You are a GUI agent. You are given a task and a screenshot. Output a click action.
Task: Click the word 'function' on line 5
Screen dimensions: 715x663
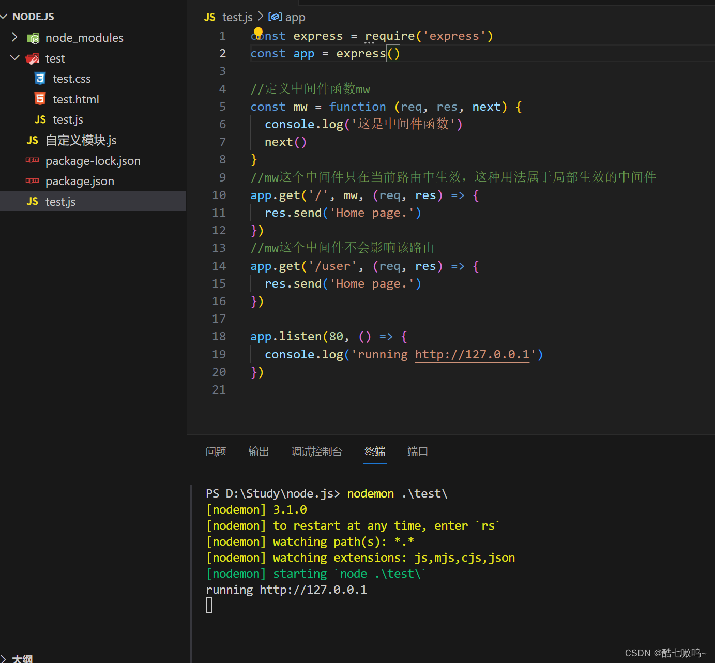[x=357, y=107]
